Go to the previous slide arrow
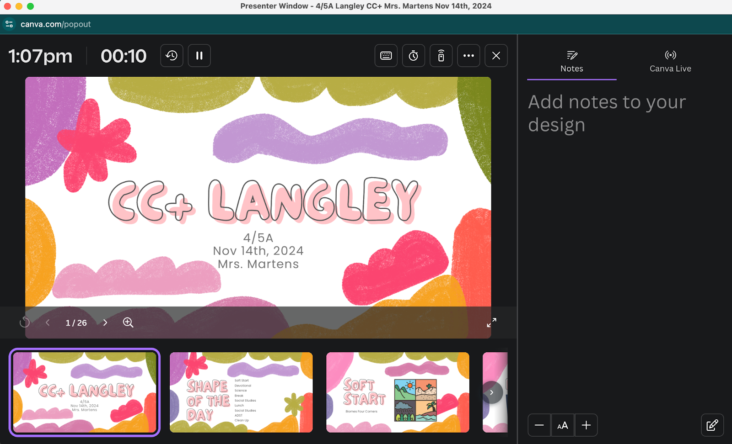732x444 pixels. (48, 322)
